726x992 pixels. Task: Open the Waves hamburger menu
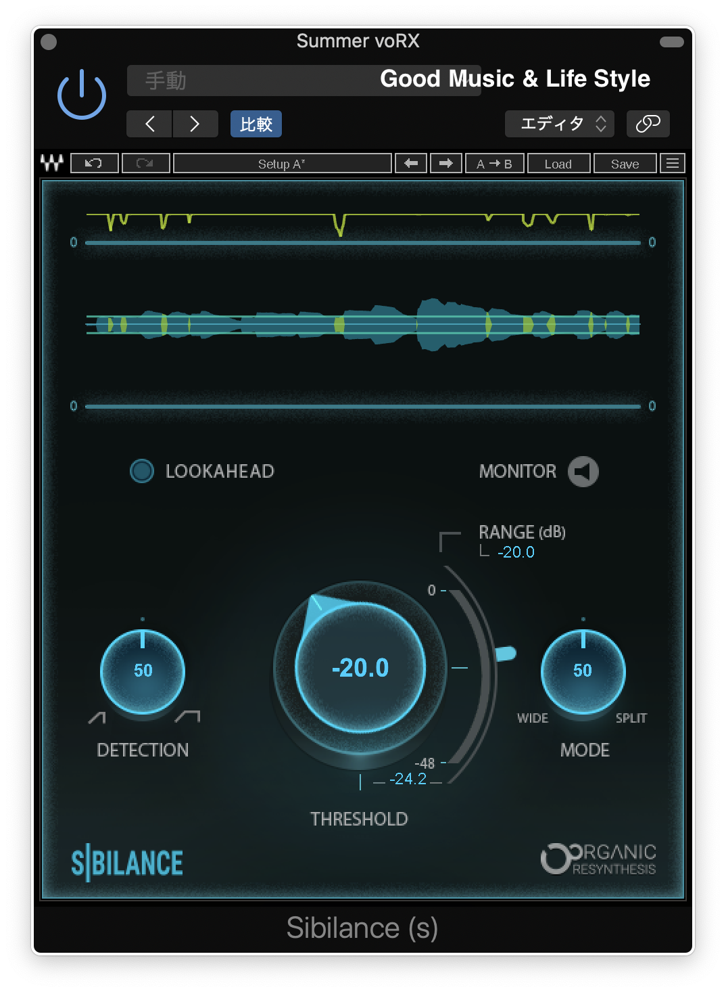tap(673, 163)
